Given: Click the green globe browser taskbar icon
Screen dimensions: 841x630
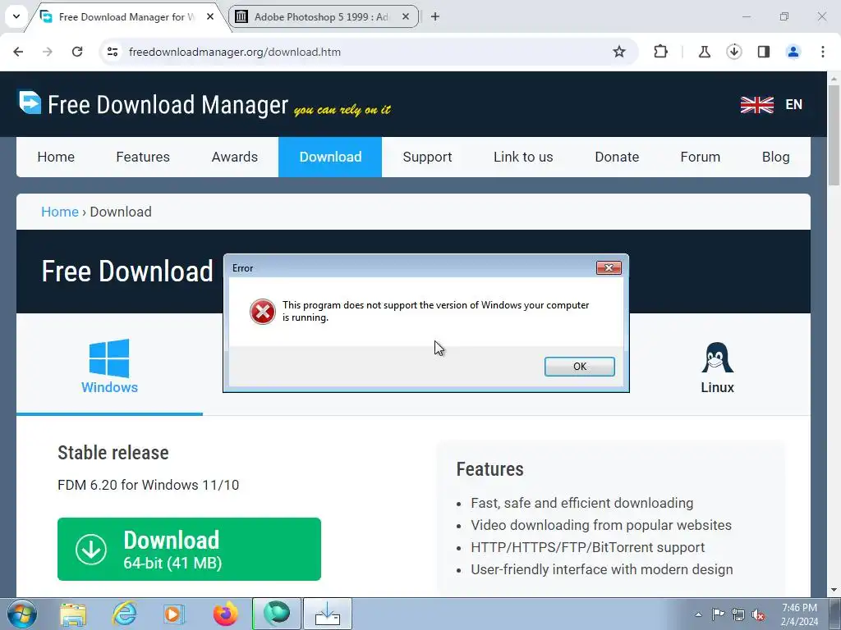Looking at the screenshot, I should (x=277, y=614).
